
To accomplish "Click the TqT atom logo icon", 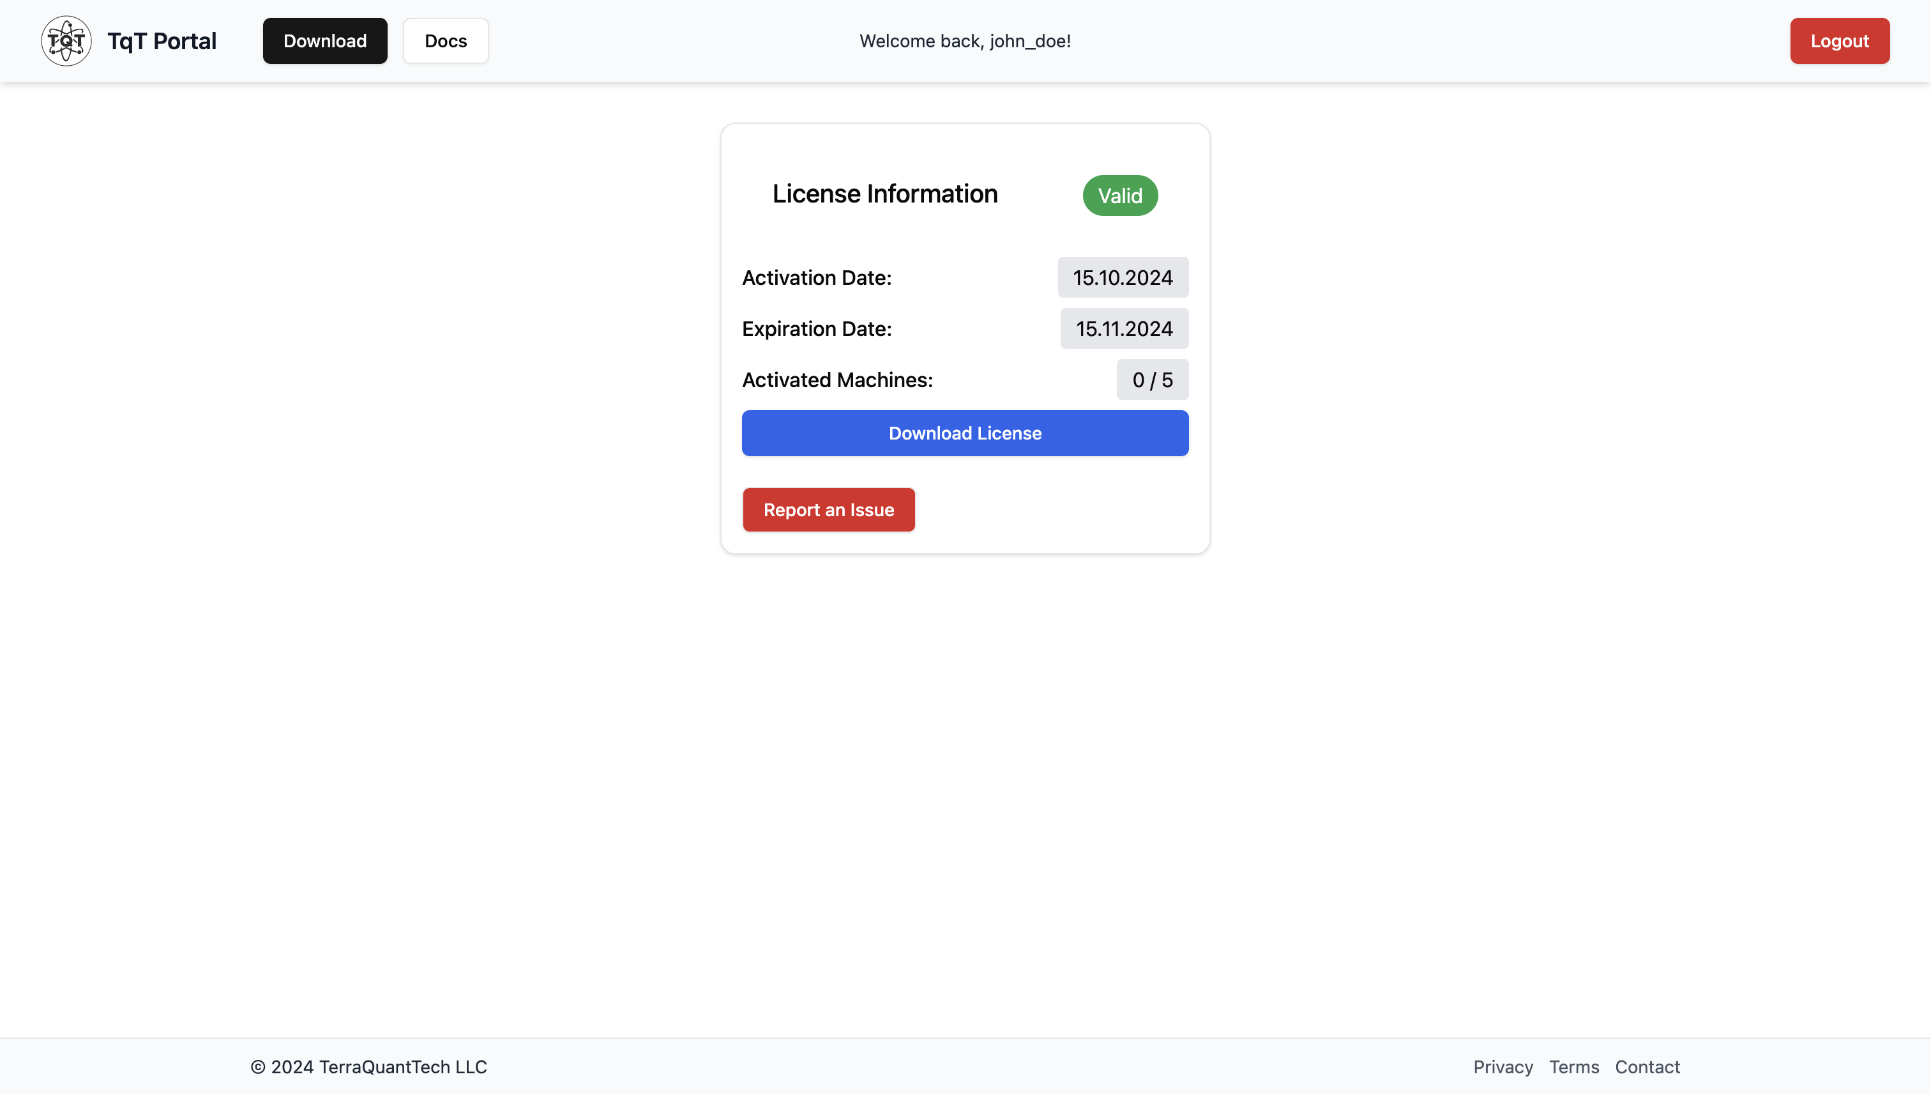I will [66, 41].
